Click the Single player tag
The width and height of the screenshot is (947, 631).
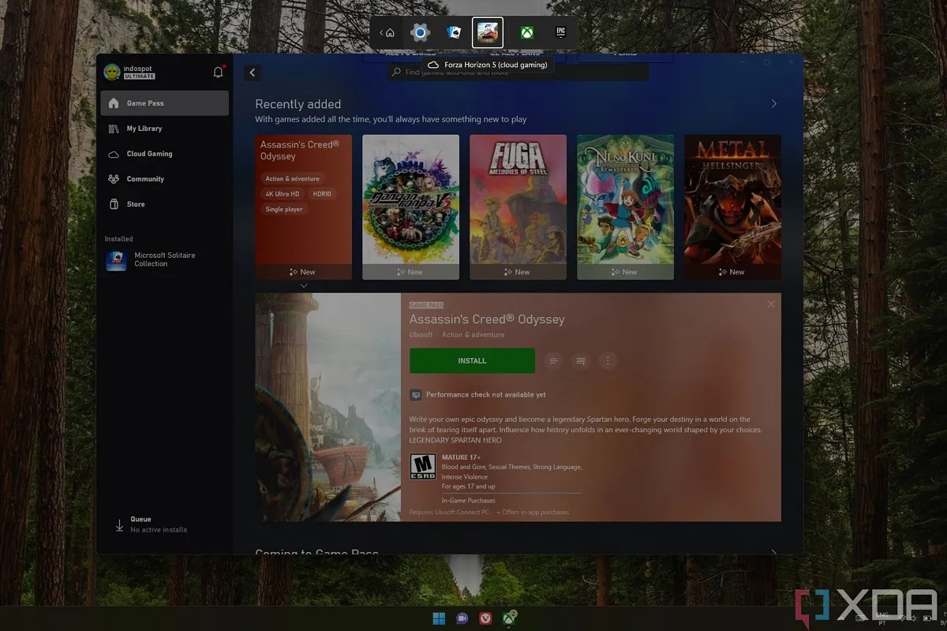284,210
